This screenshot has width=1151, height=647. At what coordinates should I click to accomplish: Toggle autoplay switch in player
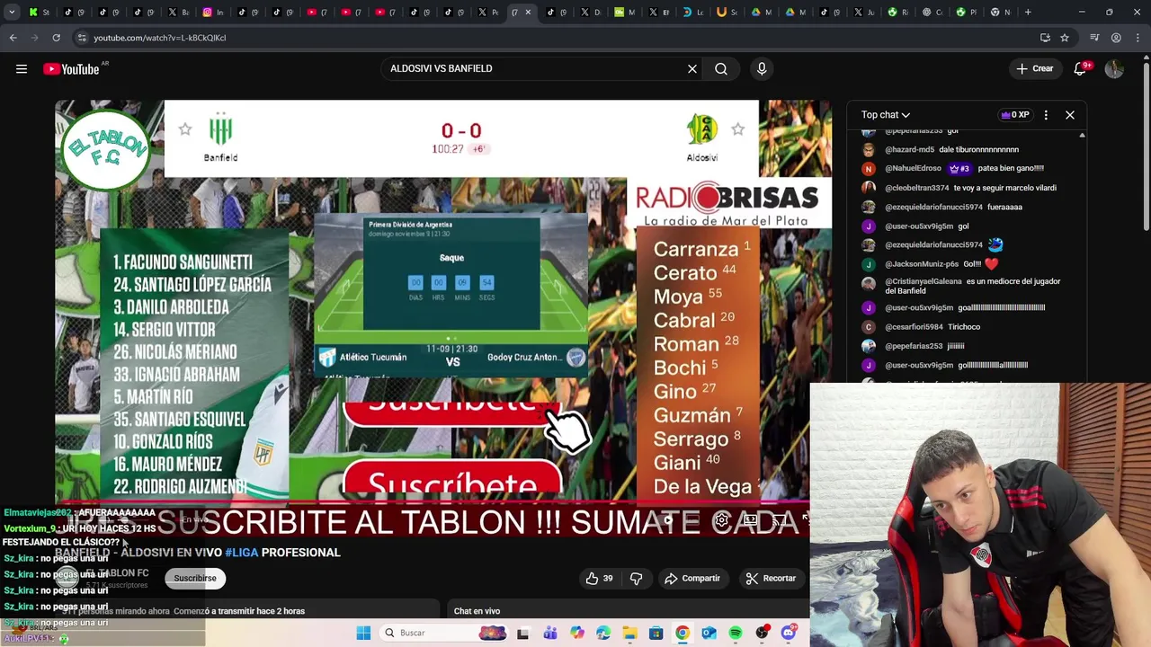667,520
